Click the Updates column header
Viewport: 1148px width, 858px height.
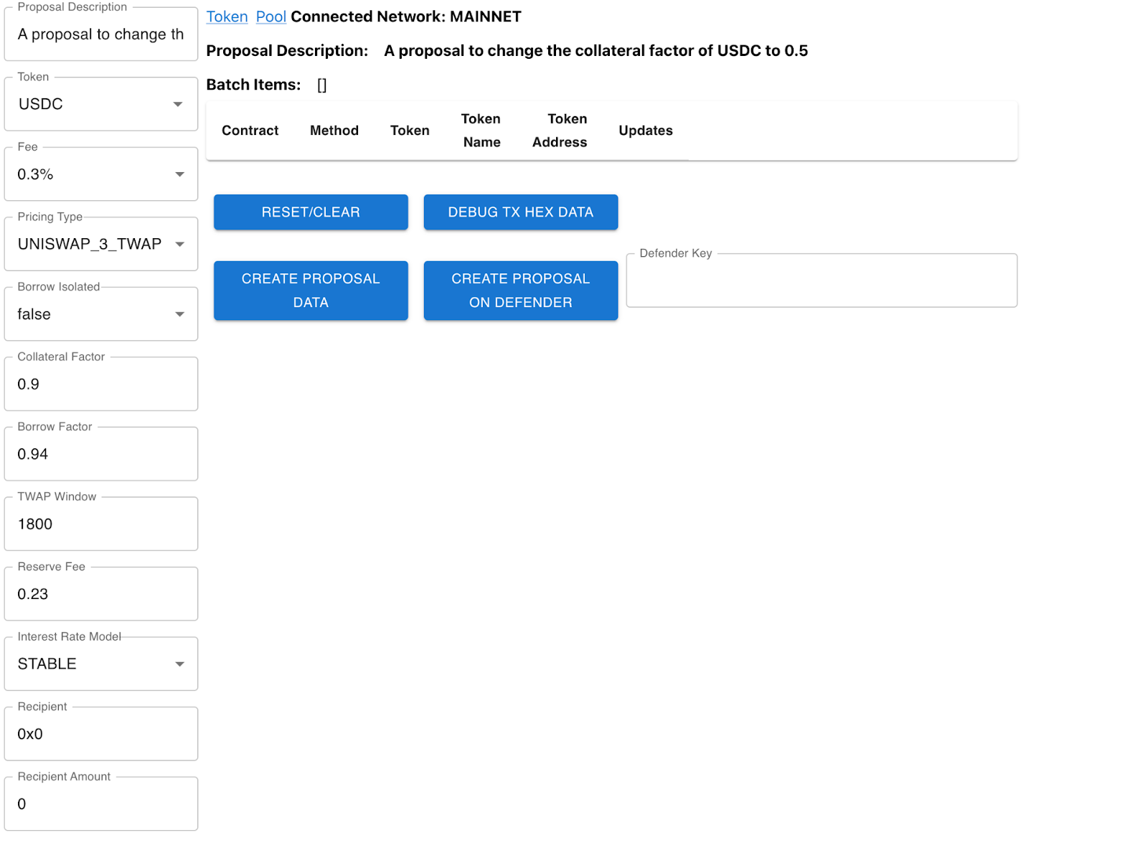pyautogui.click(x=646, y=131)
